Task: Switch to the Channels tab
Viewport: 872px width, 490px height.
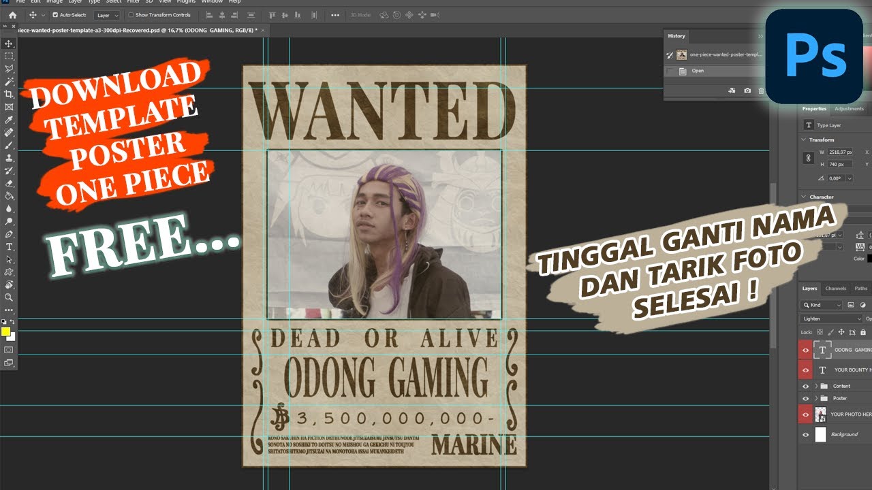Action: coord(835,289)
